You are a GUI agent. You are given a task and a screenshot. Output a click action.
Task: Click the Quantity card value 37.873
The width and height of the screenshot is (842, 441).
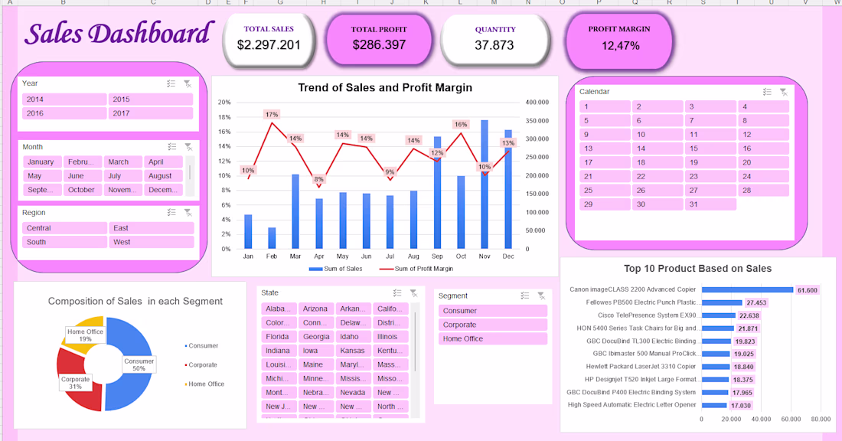pyautogui.click(x=494, y=45)
